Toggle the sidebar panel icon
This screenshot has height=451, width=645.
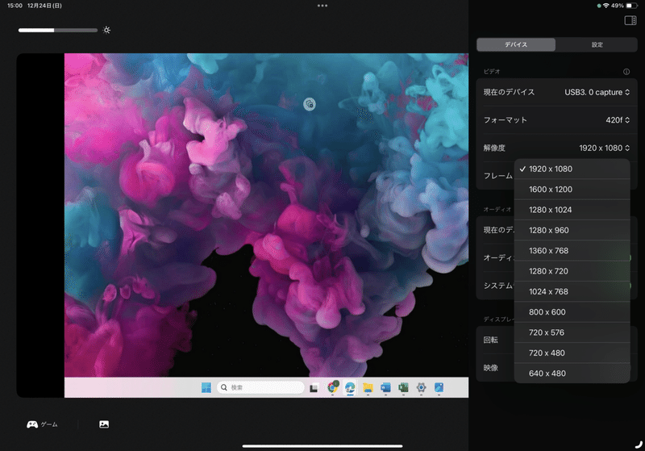630,20
